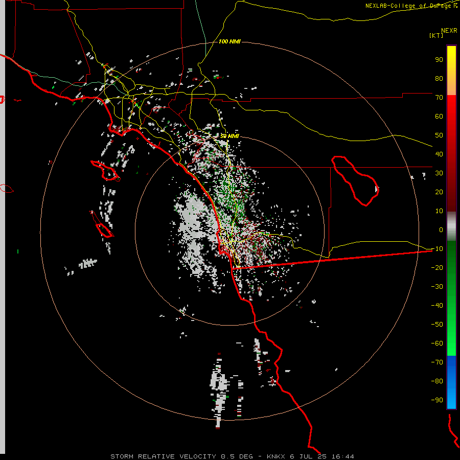Select the positive 50 scale label

(439, 135)
